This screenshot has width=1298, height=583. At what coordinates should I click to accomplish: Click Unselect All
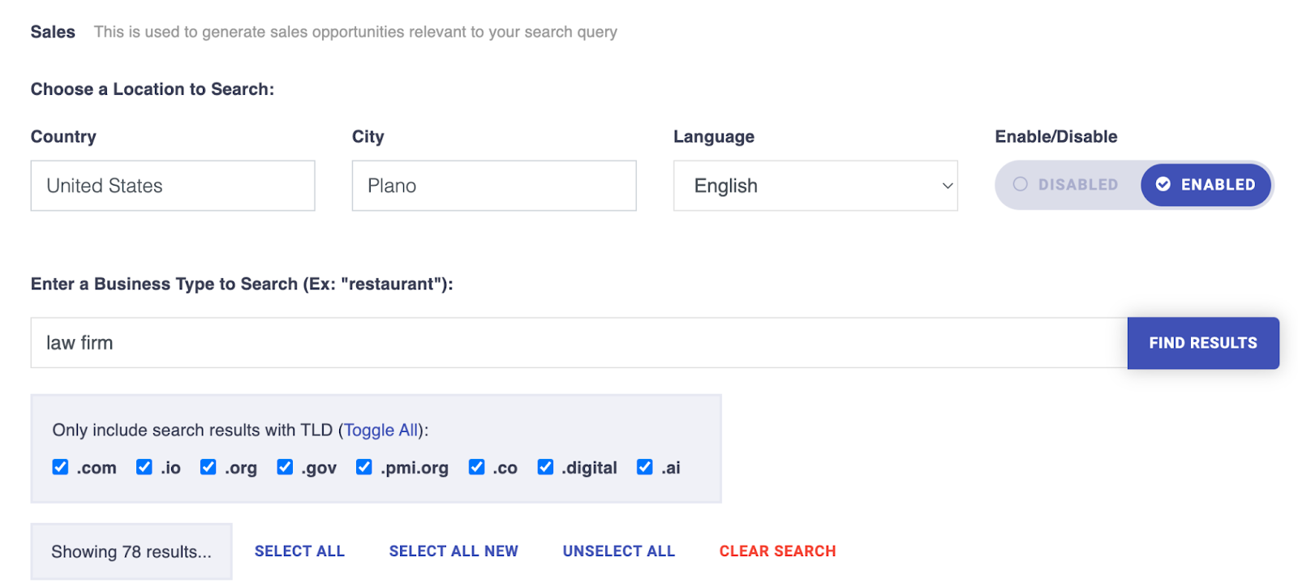tap(618, 551)
